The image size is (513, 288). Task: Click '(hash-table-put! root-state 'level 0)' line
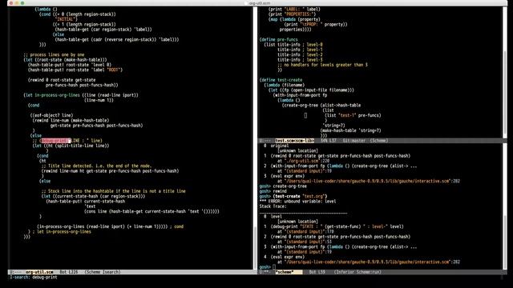70,65
